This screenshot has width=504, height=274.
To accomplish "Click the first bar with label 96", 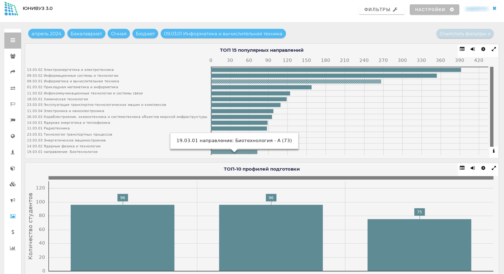I will coord(123,238).
